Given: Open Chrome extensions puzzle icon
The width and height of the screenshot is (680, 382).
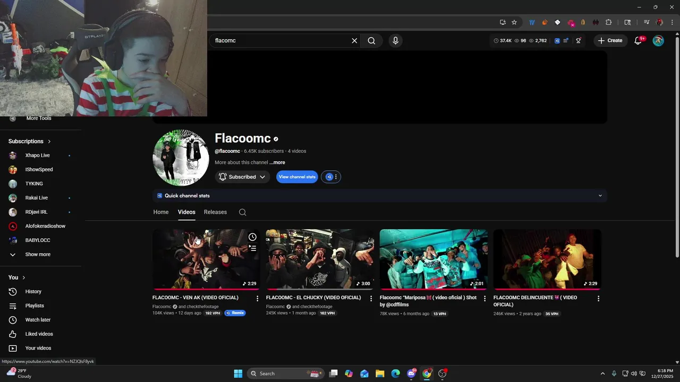Looking at the screenshot, I should click(609, 22).
